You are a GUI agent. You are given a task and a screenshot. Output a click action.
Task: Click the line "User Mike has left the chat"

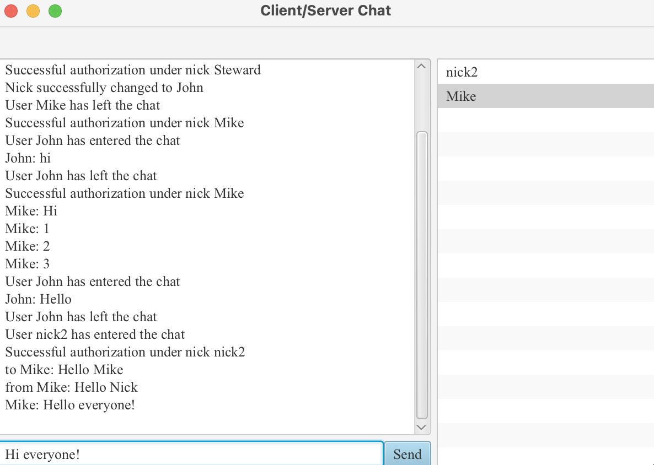(83, 105)
